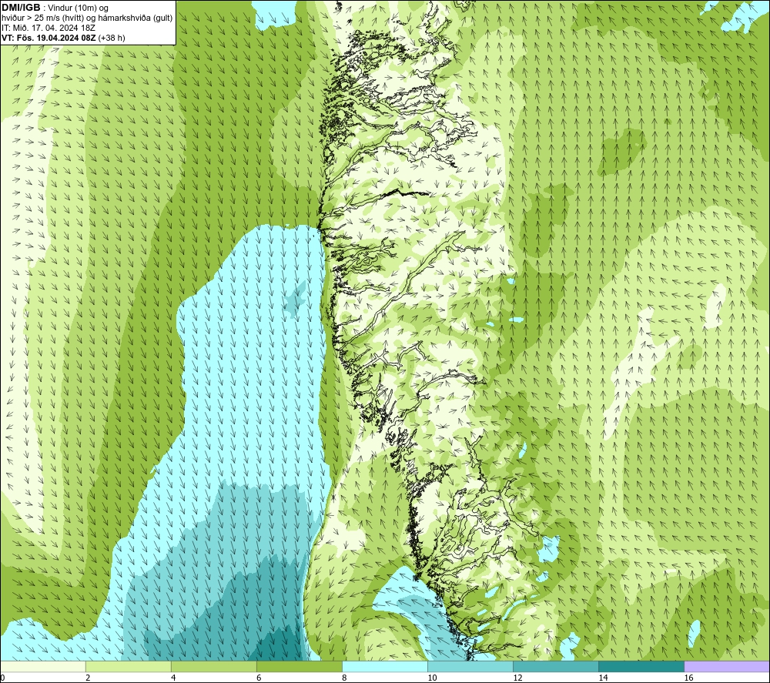Image resolution: width=770 pixels, height=683 pixels.
Task: Click the '14' scale label
Action: pyautogui.click(x=603, y=678)
